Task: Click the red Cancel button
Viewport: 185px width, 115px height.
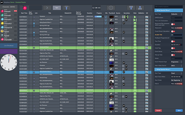Action: pos(158,110)
